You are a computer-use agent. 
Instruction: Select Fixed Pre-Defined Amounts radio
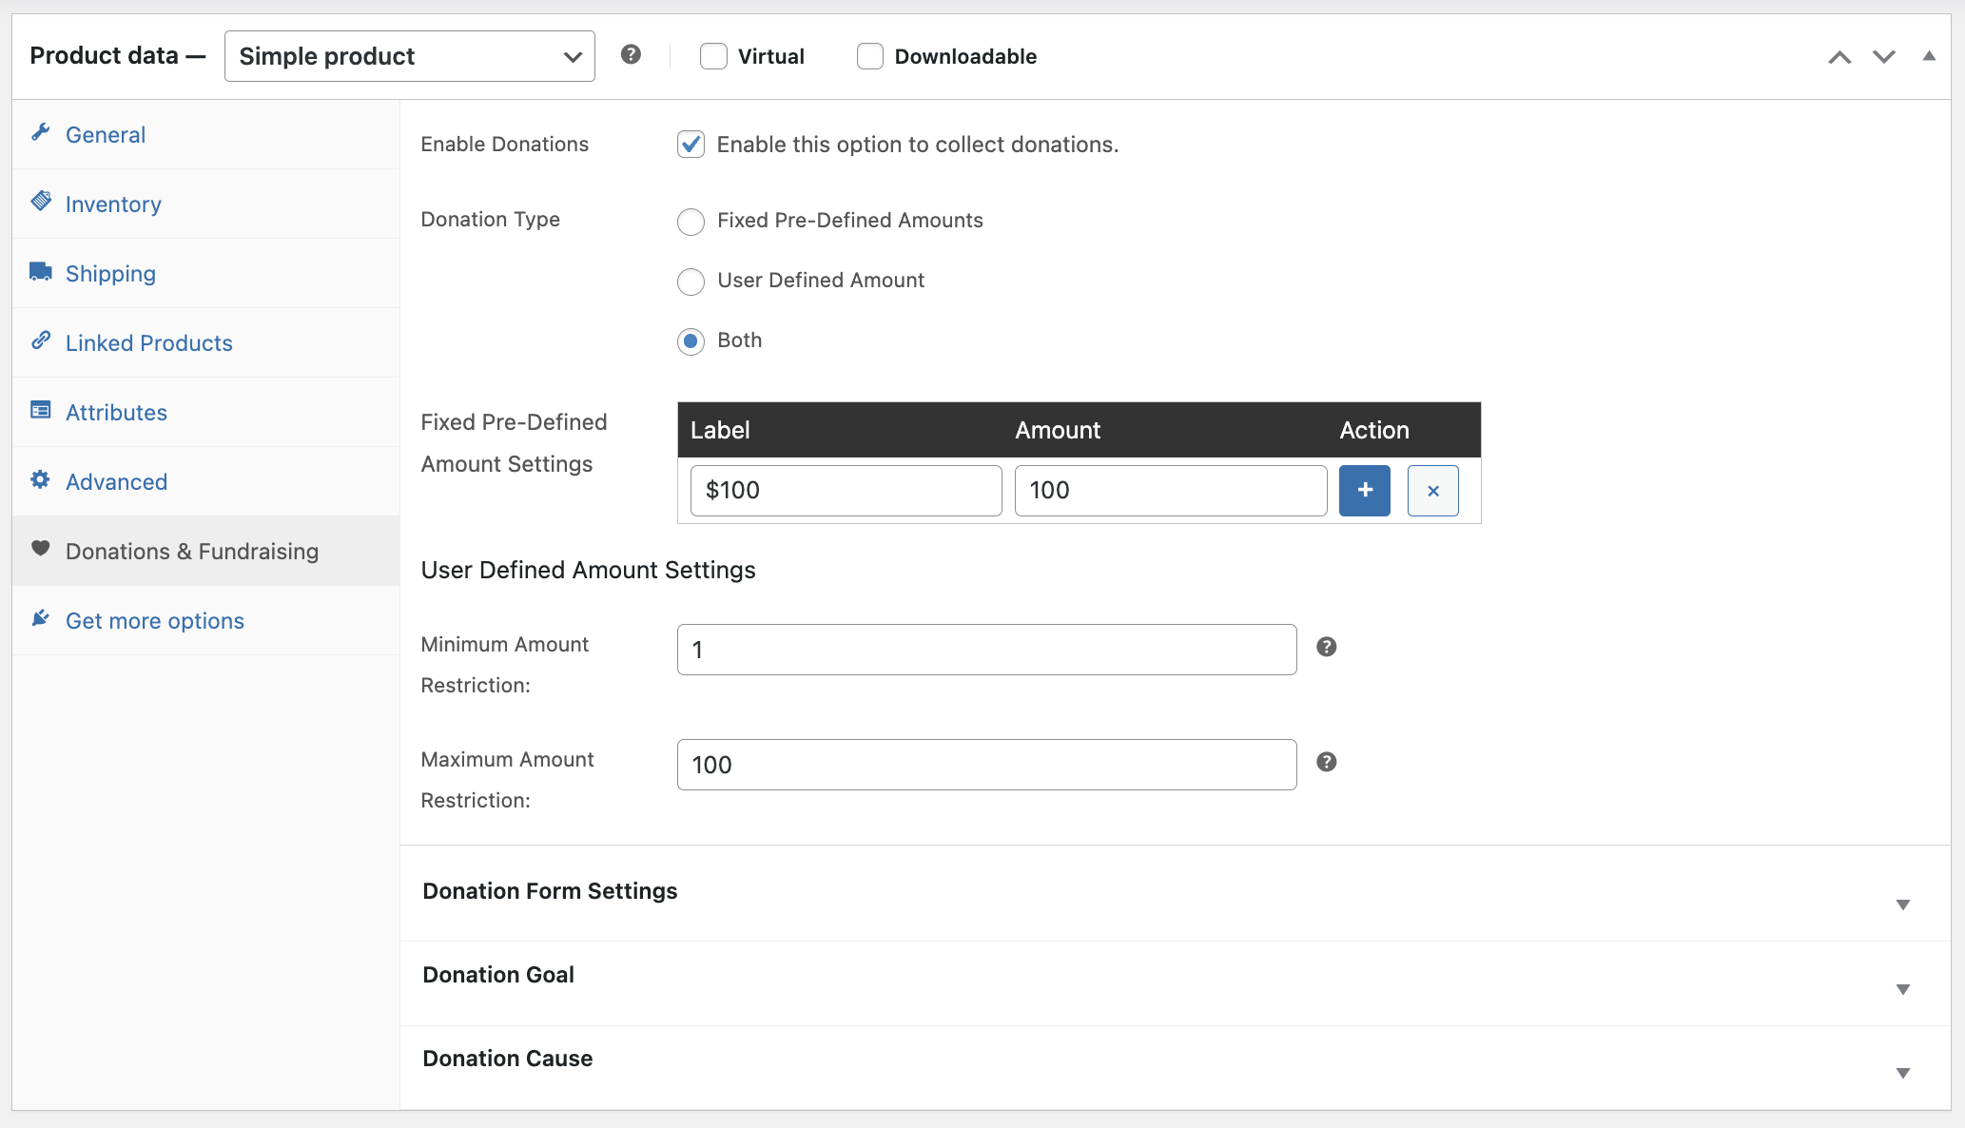pyautogui.click(x=691, y=222)
